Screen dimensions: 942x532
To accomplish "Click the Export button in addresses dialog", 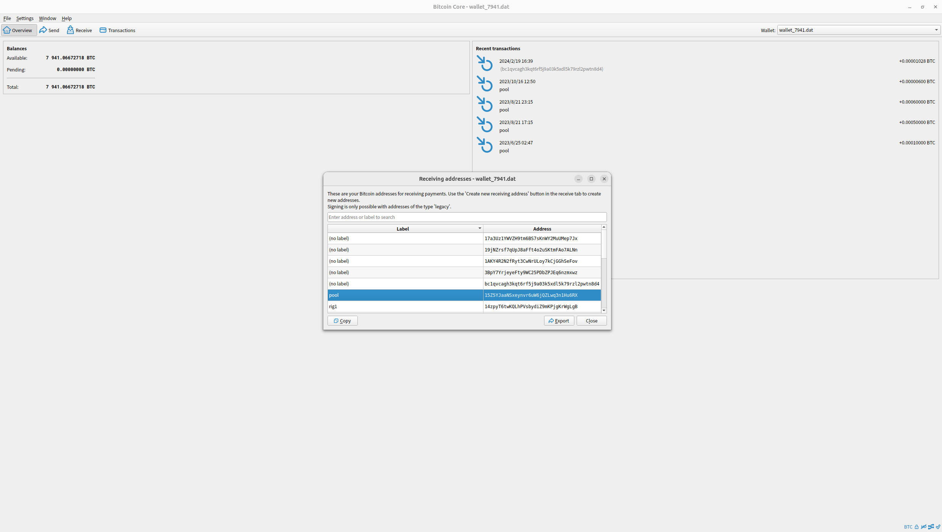I will click(x=559, y=321).
